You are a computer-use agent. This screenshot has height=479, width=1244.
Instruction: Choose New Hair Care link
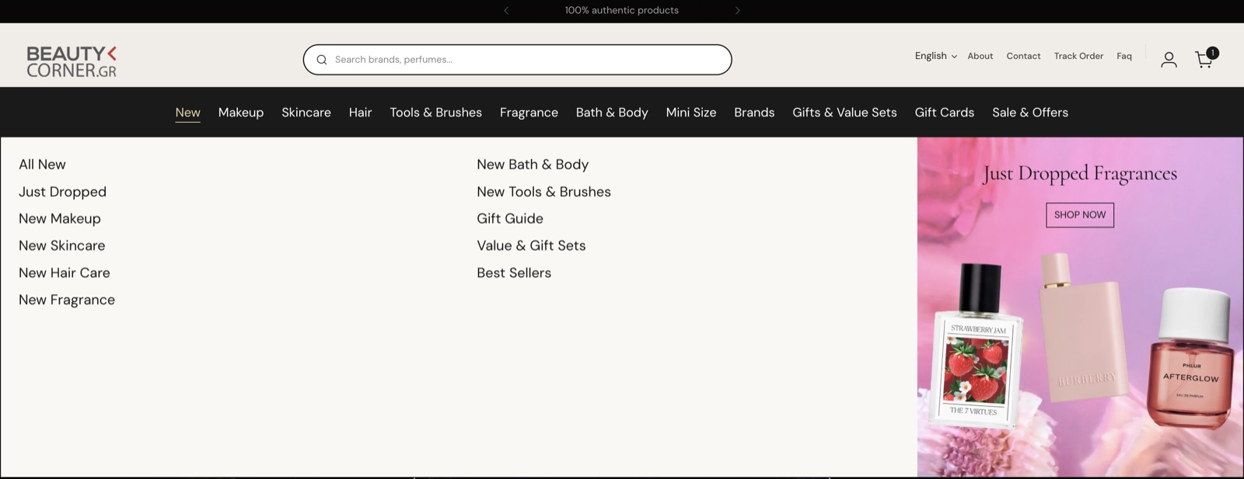pos(65,272)
